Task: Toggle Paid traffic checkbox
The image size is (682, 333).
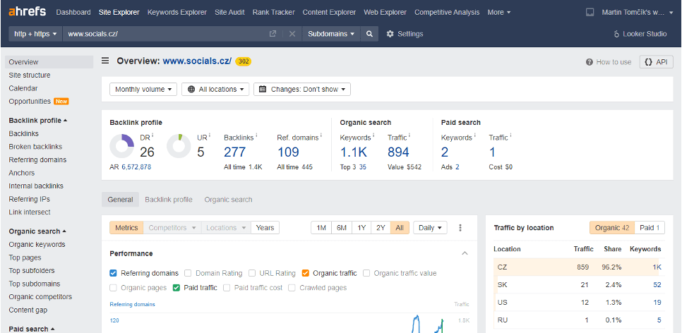Action: [x=177, y=287]
